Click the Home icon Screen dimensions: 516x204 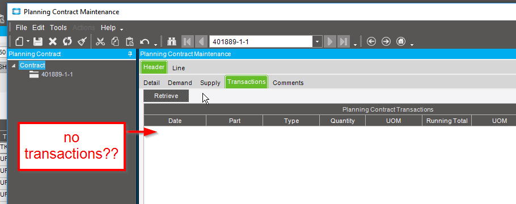400,41
